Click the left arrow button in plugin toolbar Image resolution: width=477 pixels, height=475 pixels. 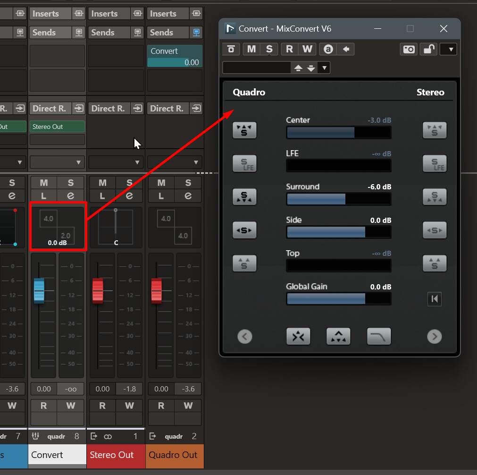(346, 49)
